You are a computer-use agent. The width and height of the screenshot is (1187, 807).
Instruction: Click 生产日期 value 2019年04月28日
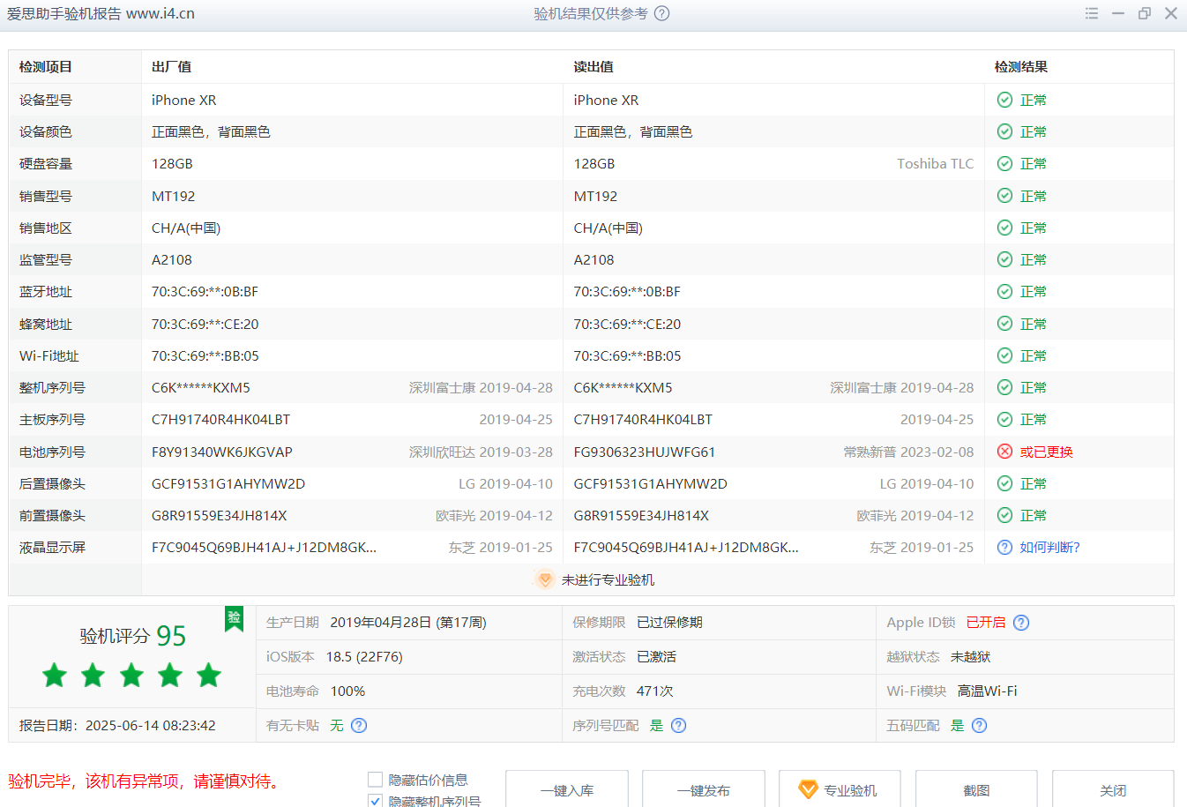pos(408,623)
